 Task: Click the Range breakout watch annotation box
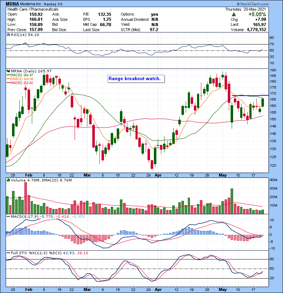(136, 79)
